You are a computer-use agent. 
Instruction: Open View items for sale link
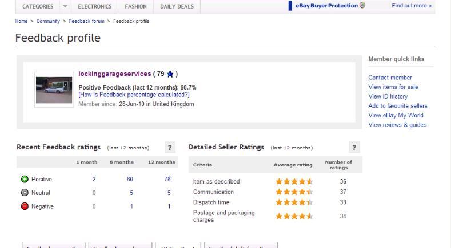tap(393, 87)
